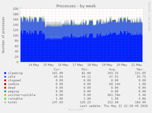The width and height of the screenshot is (152, 113).
Task: Click the '0' y-axis tick label
Action: pos(17,62)
